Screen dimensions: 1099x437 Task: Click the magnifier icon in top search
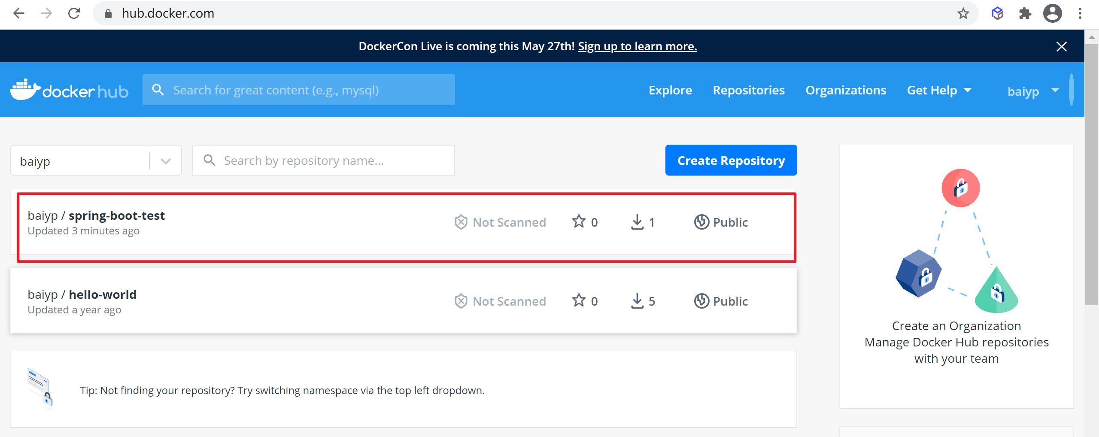click(x=158, y=90)
